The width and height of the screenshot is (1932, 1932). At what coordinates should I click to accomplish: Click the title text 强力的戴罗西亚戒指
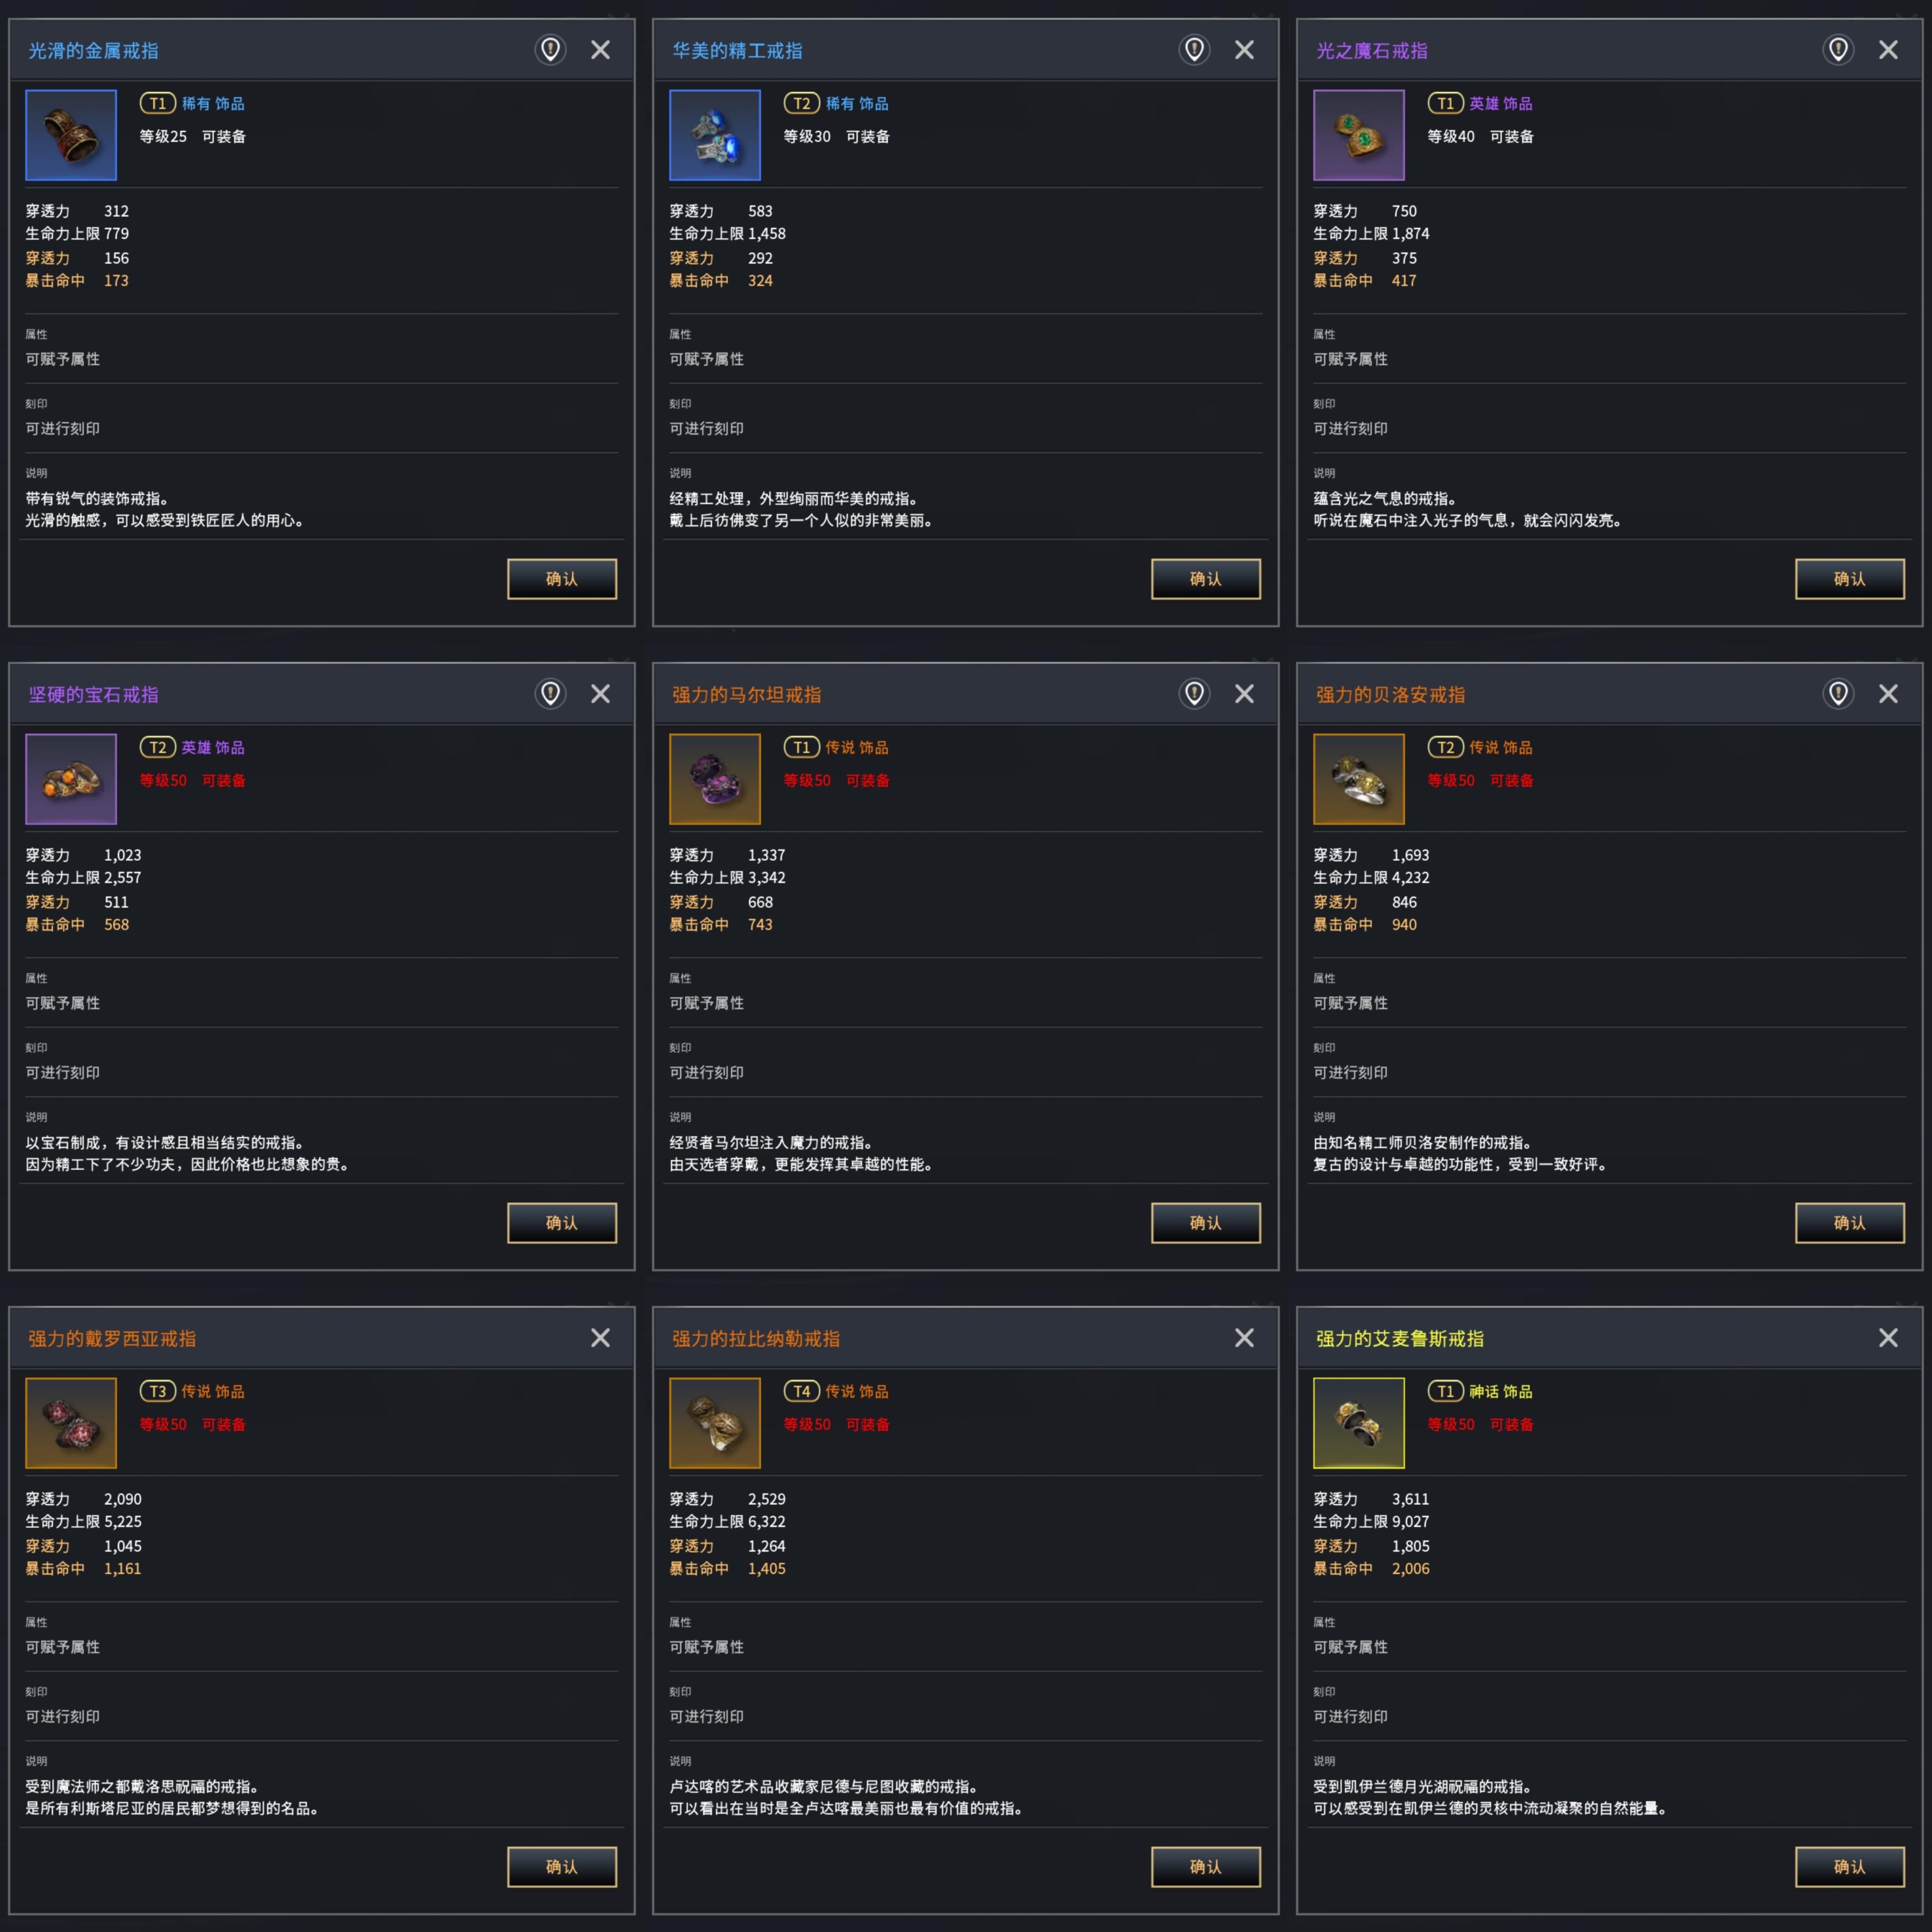coord(112,1339)
